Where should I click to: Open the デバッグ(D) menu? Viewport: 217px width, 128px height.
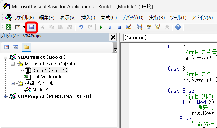[133, 18]
